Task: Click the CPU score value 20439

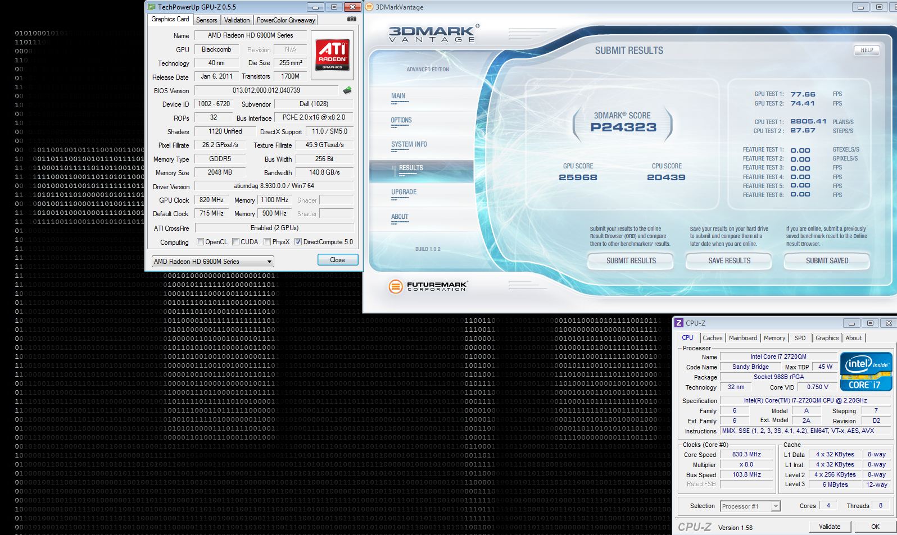Action: coord(666,177)
